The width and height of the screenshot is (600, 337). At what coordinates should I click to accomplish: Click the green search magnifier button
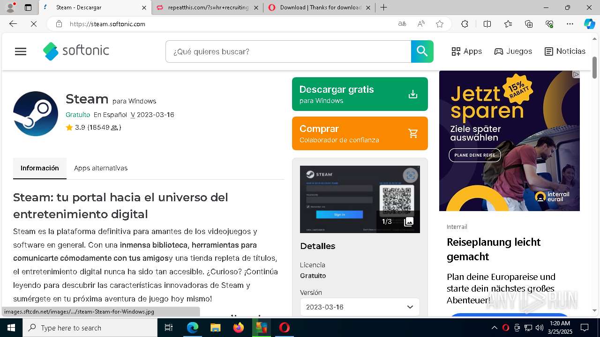[x=422, y=51]
